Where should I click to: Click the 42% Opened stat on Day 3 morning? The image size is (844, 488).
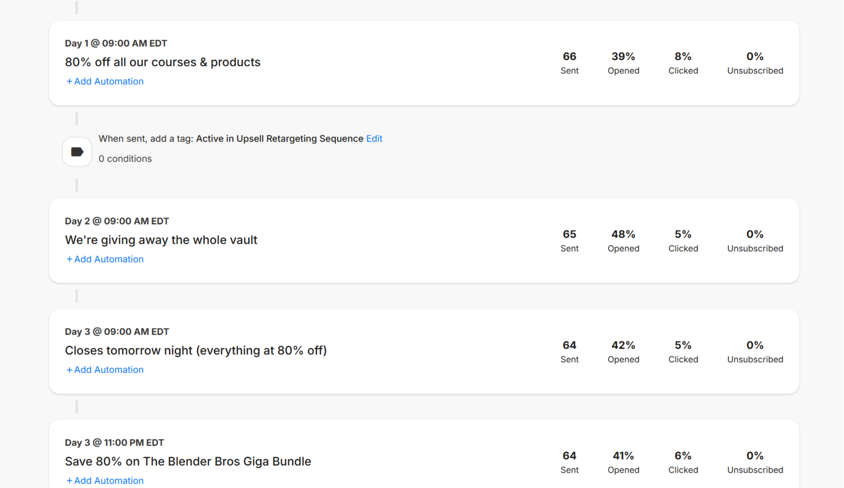623,351
